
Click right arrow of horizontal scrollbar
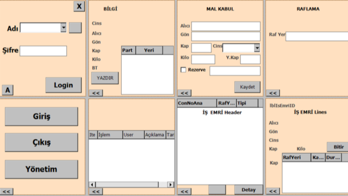(171, 185)
